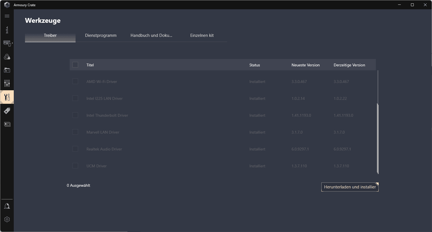Click newest version 1.41.1193.0 of Thunderbolt
The height and width of the screenshot is (232, 432).
pyautogui.click(x=301, y=115)
